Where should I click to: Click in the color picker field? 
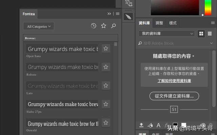point(175,7)
